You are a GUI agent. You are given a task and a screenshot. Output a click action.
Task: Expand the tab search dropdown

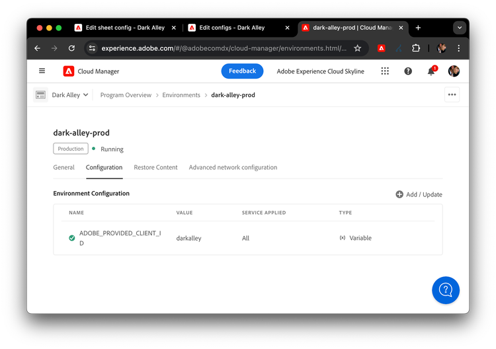(460, 28)
